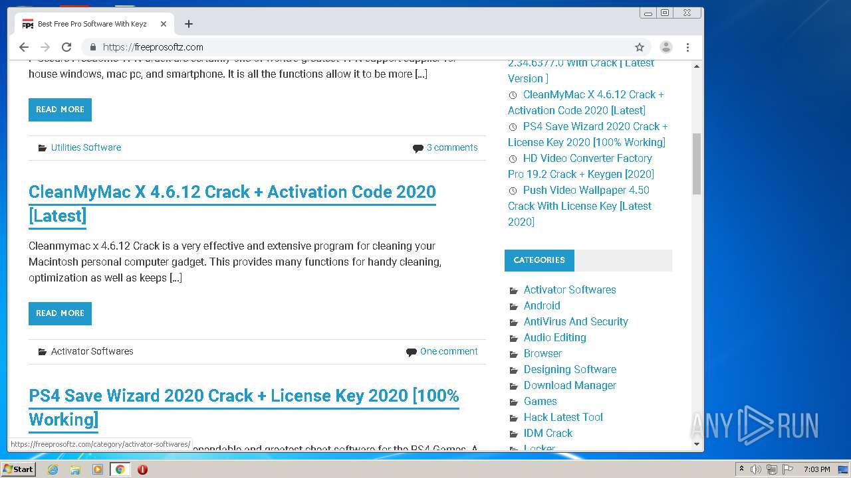
Task: Click the page scrollbar down arrow
Action: [697, 444]
